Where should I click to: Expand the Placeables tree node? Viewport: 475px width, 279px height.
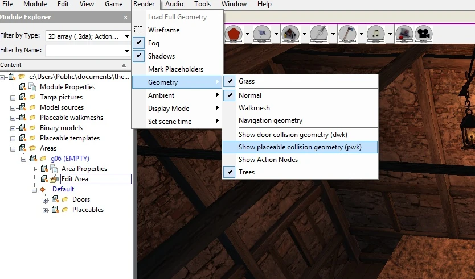[45, 210]
